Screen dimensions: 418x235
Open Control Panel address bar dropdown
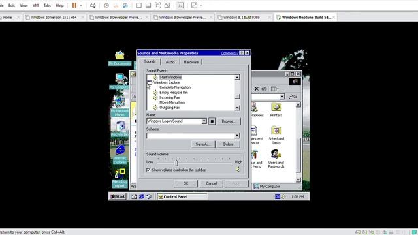coord(281,97)
